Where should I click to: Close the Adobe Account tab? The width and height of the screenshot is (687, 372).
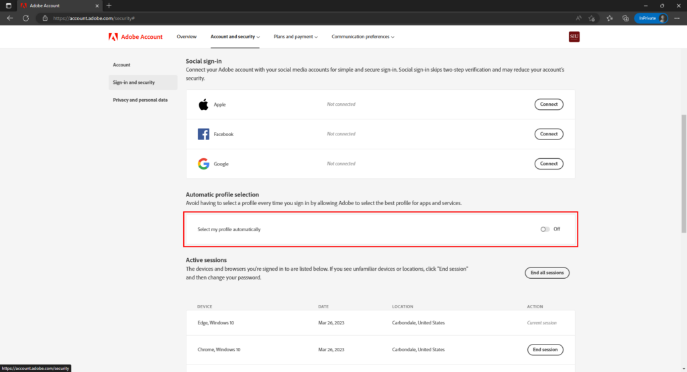(97, 5)
